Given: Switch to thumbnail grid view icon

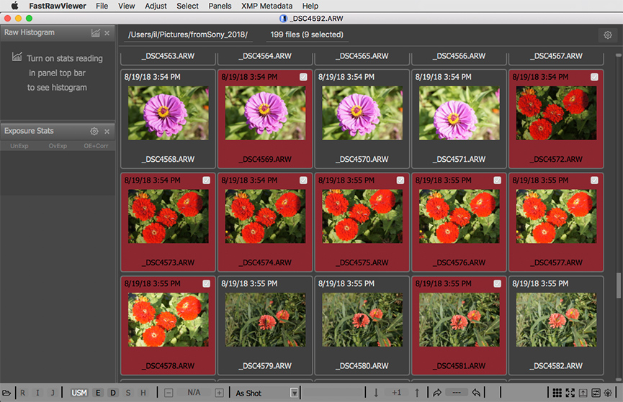Looking at the screenshot, I should point(556,393).
